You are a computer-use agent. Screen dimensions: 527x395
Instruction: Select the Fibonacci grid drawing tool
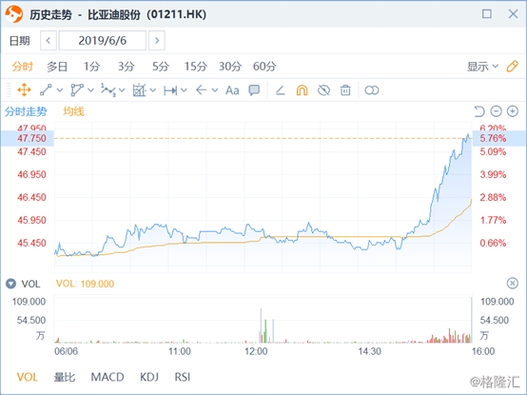point(139,90)
